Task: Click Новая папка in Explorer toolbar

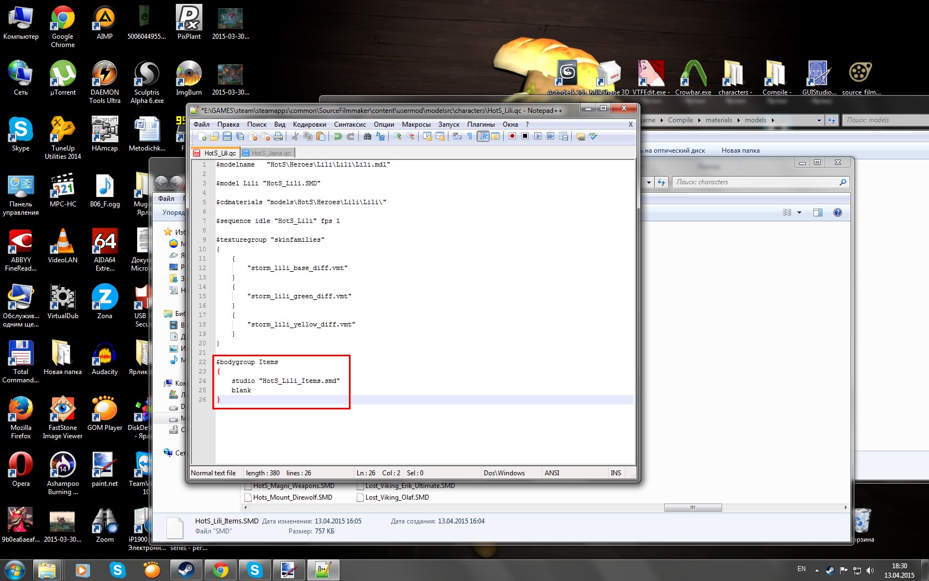Action: (x=740, y=151)
